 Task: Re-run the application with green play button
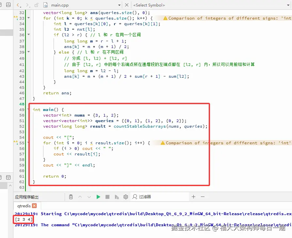click(x=98, y=197)
